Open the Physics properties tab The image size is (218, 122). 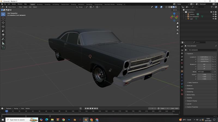point(182,81)
